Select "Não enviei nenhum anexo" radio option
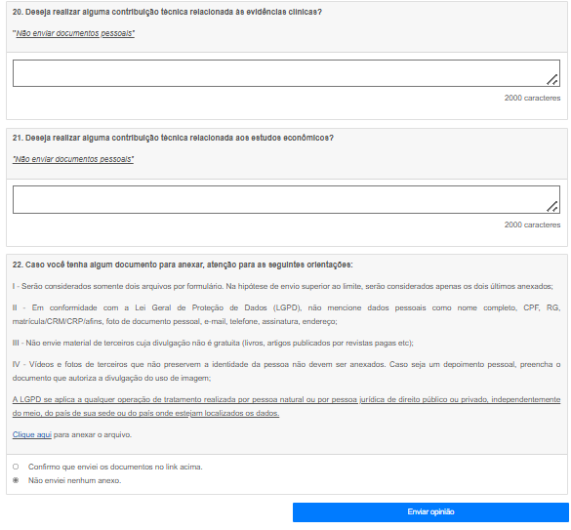This screenshot has width=571, height=530. coord(16,480)
